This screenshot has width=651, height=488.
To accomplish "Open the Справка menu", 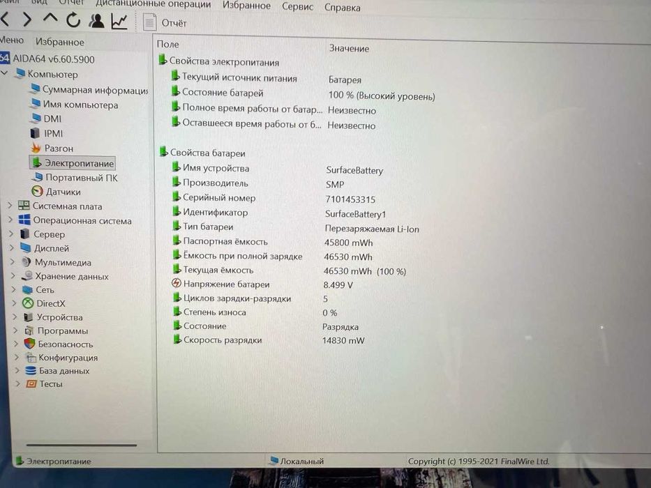I will point(342,8).
